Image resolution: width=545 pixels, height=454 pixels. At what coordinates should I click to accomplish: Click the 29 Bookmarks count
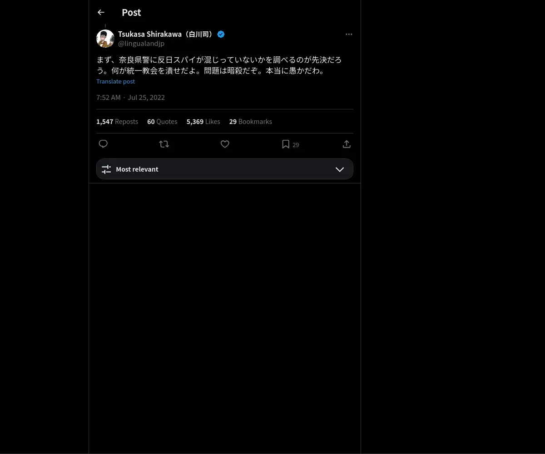251,121
